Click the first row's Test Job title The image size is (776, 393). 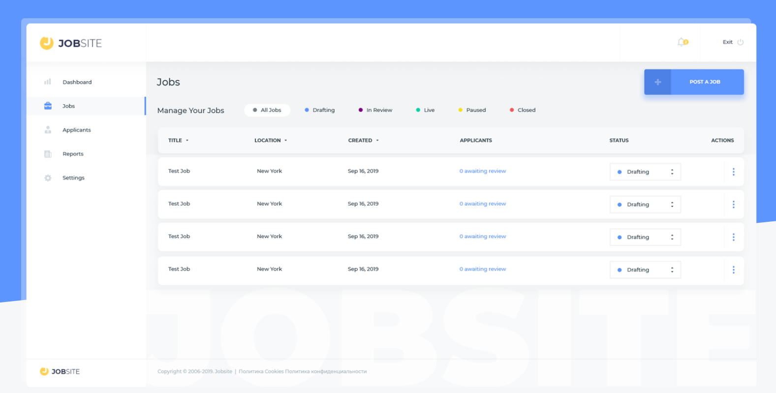[179, 171]
